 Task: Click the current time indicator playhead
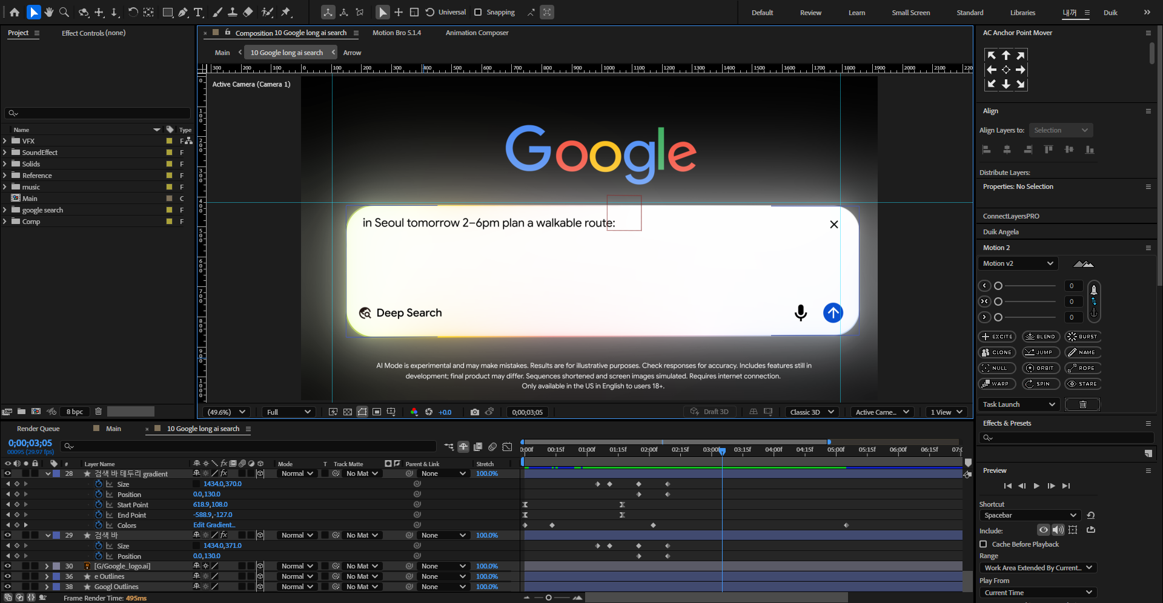(x=722, y=450)
